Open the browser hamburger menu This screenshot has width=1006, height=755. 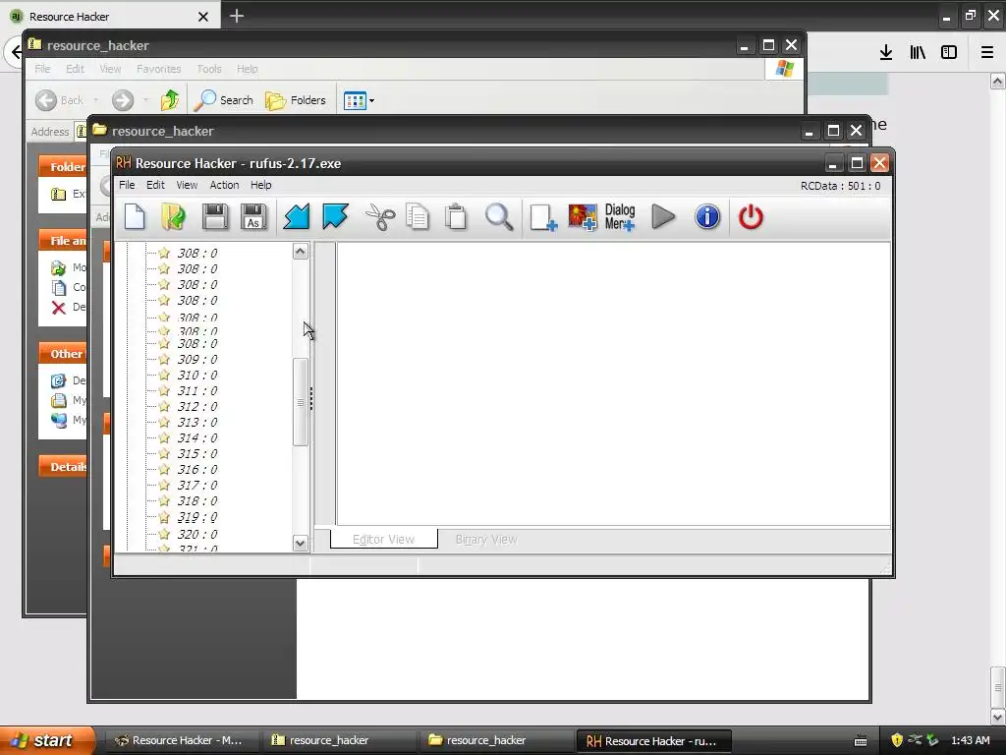click(x=987, y=53)
